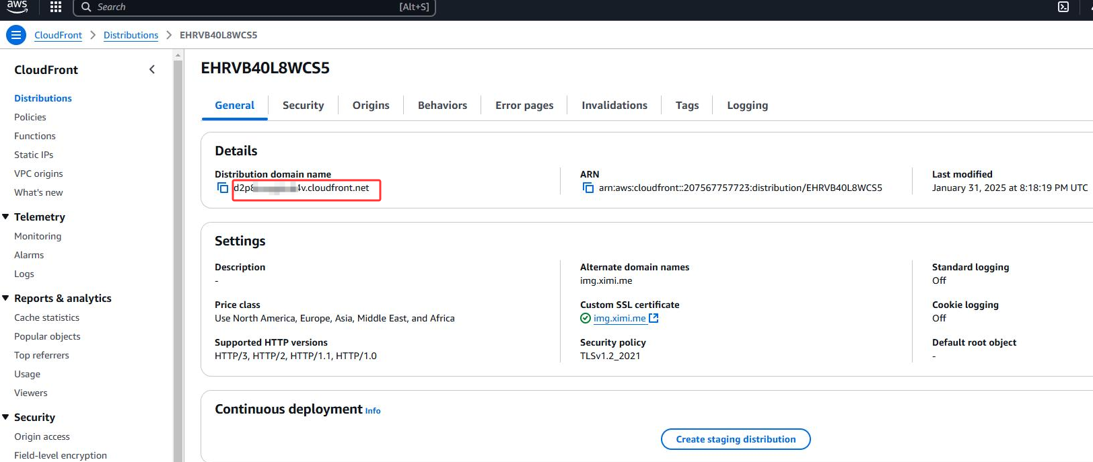The image size is (1093, 462).
Task: Open the Tags tab
Action: (687, 106)
